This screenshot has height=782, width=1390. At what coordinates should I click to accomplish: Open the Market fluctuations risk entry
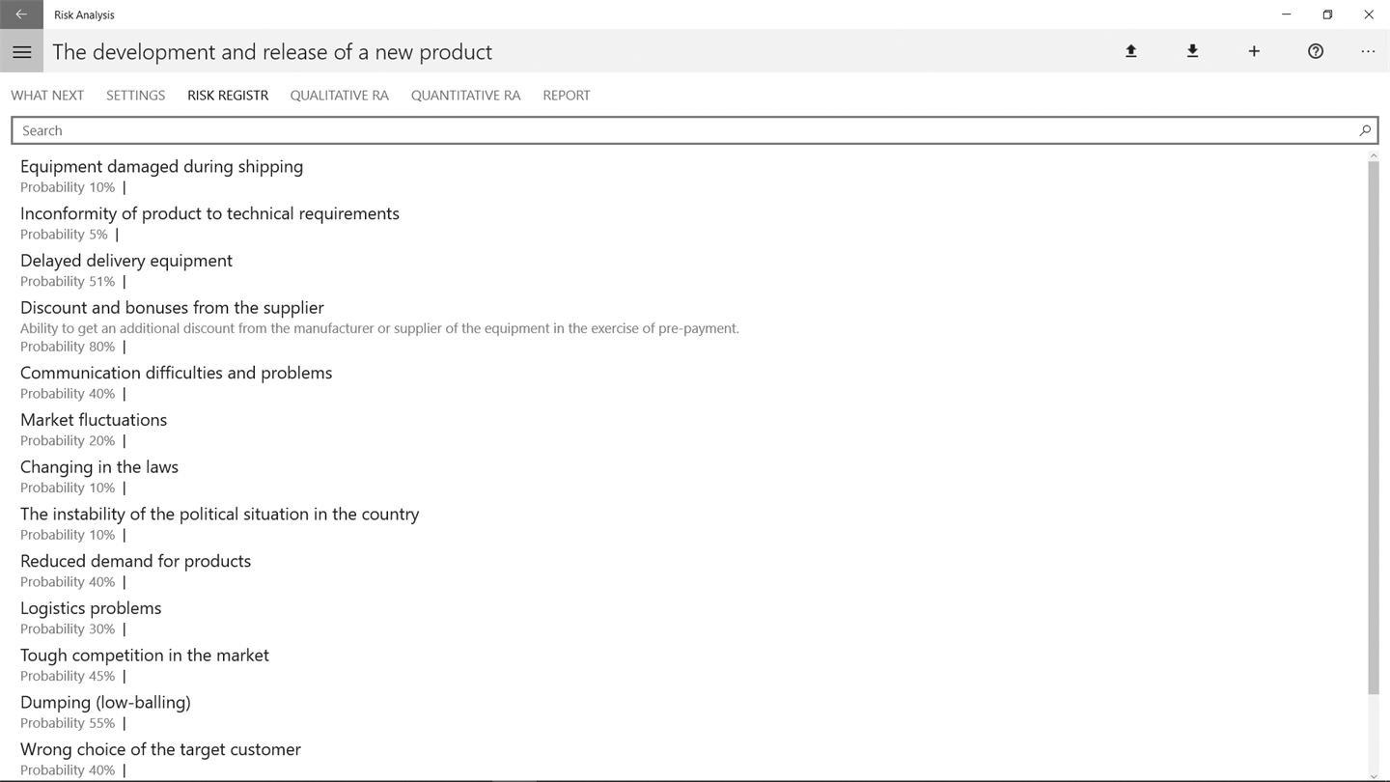pos(94,420)
